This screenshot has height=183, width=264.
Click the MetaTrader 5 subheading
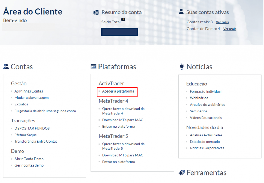113,136
